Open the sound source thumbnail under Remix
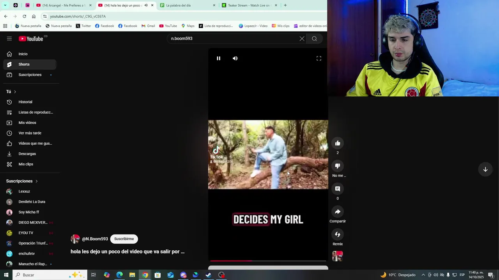 tap(338, 256)
